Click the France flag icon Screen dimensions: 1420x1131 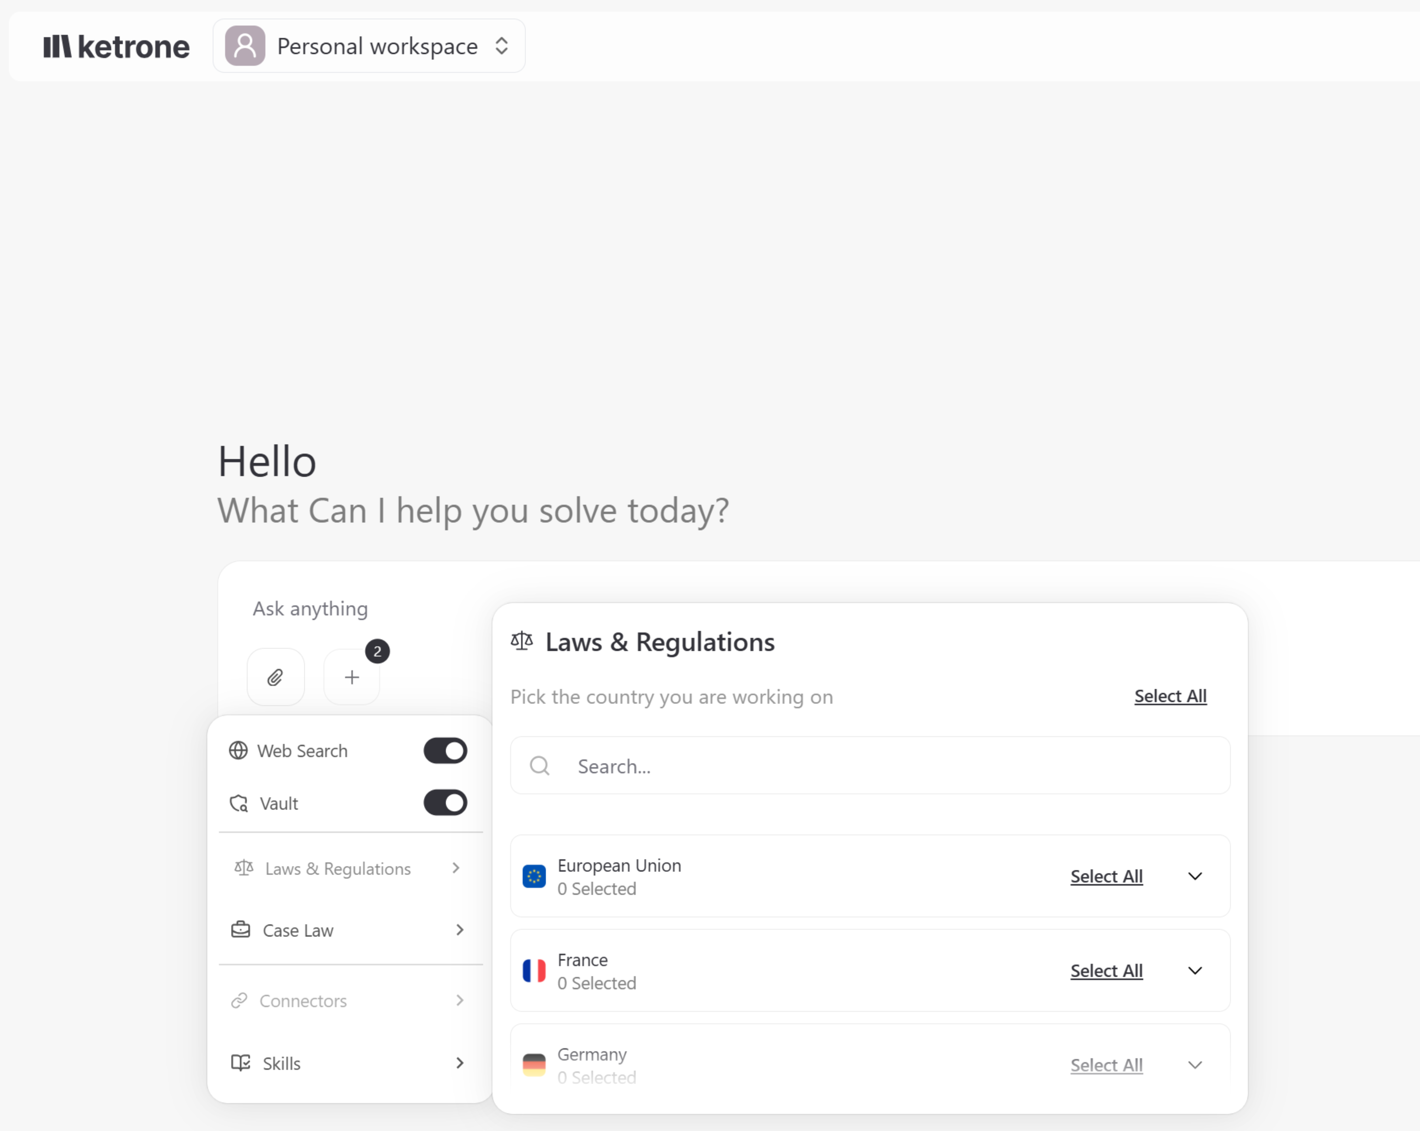[x=534, y=970]
